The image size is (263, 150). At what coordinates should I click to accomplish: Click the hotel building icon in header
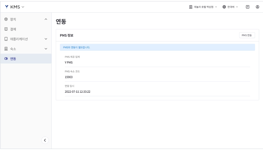[191, 7]
